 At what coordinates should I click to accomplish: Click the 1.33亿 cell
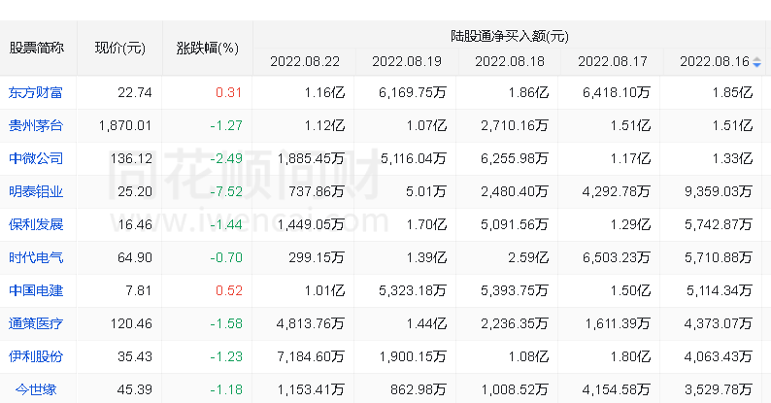pyautogui.click(x=732, y=158)
